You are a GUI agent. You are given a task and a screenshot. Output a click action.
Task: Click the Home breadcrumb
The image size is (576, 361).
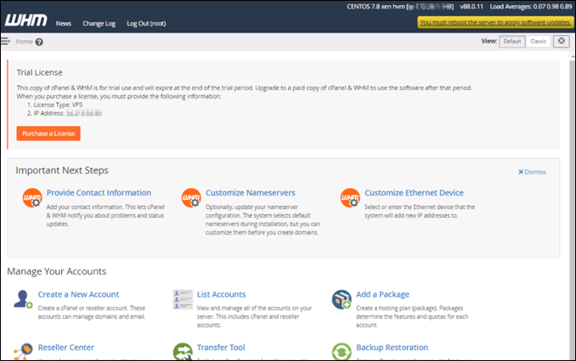pyautogui.click(x=24, y=42)
